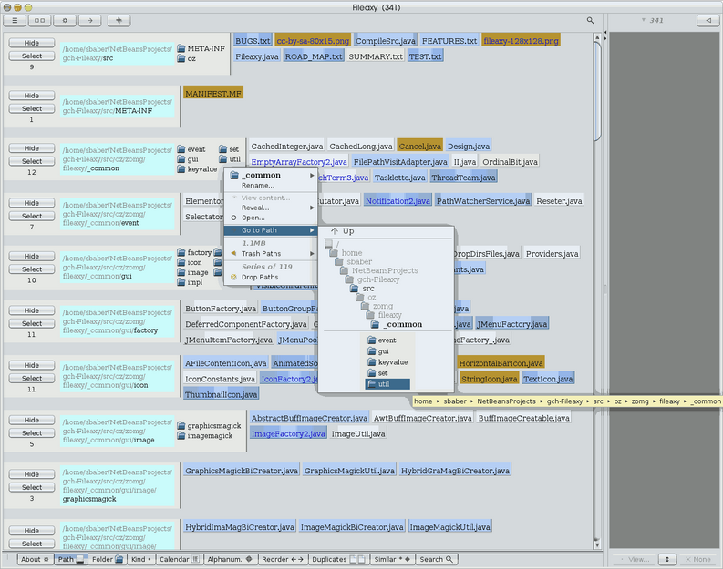Viewport: 723px width, 569px height.
Task: Select the gui/factory group files
Action: coord(32,323)
